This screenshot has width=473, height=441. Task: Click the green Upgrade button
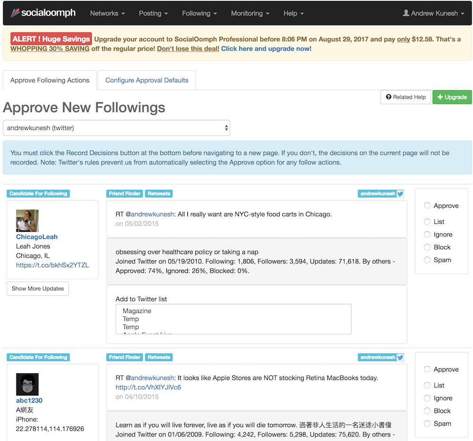pyautogui.click(x=452, y=97)
